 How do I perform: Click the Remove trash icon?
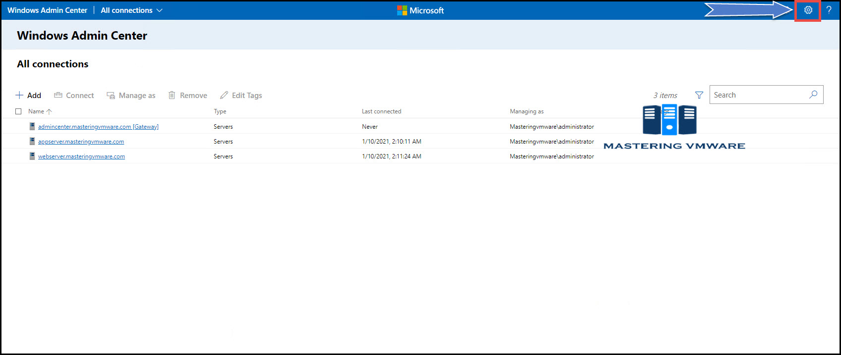[172, 95]
